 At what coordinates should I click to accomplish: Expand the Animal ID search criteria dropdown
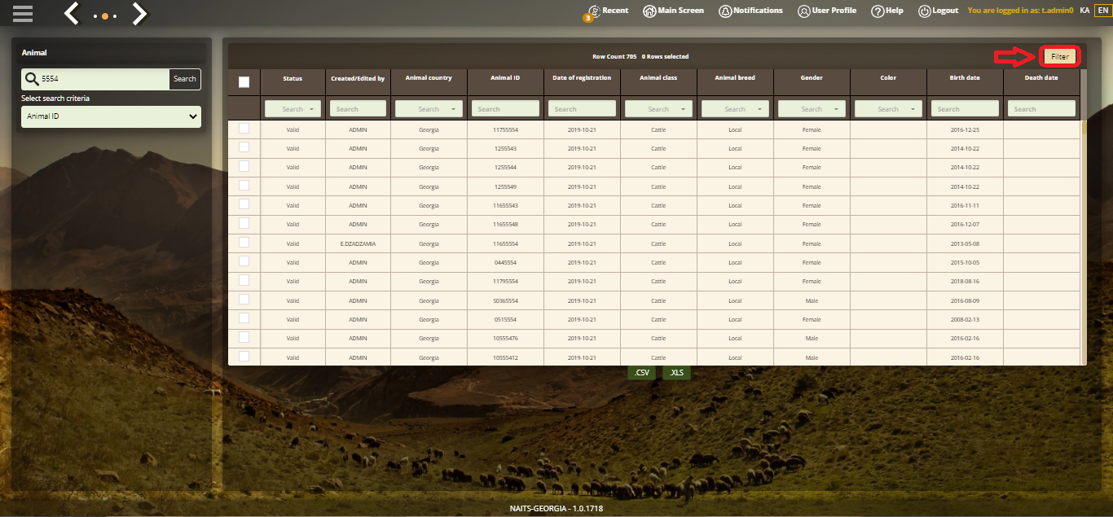click(x=111, y=117)
